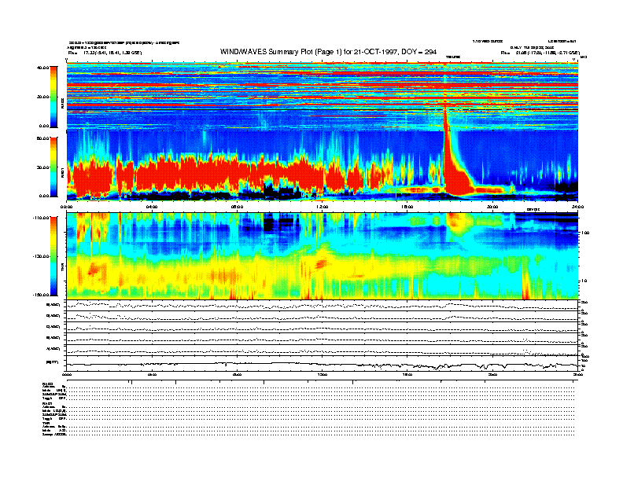Click the 20:00 tick label under RAD1 spectrogram
The width and height of the screenshot is (623, 481).
pos(492,207)
